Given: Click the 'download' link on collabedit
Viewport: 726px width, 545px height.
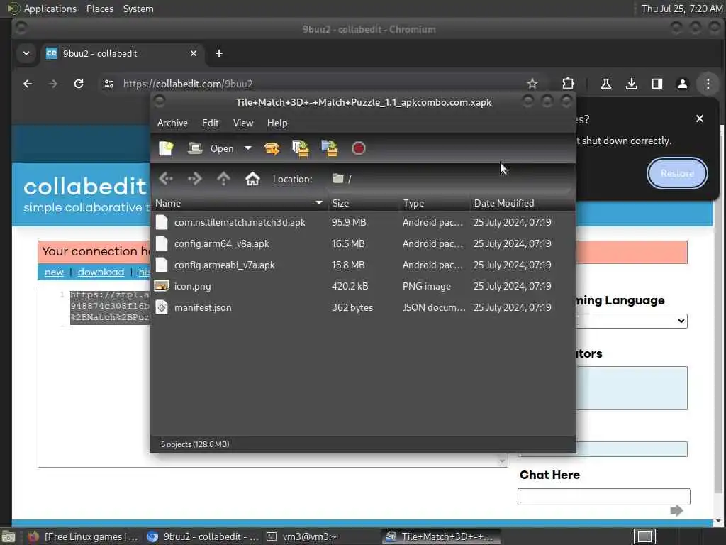Looking at the screenshot, I should 101,272.
